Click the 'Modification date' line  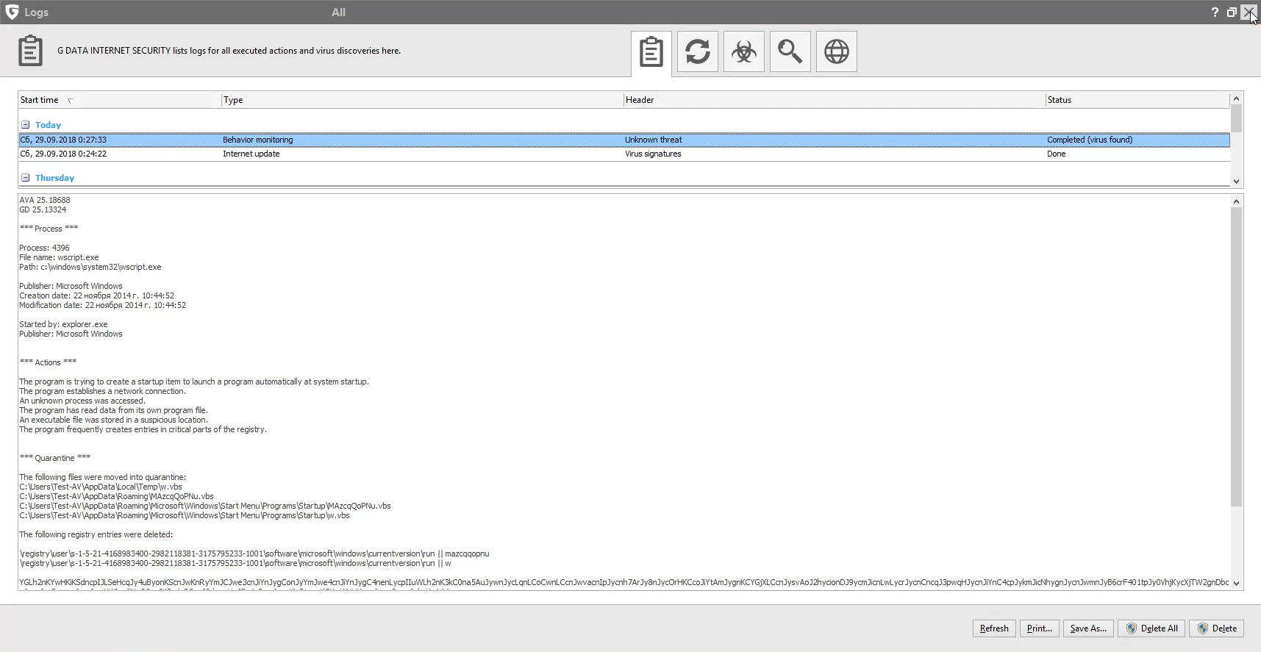[103, 305]
